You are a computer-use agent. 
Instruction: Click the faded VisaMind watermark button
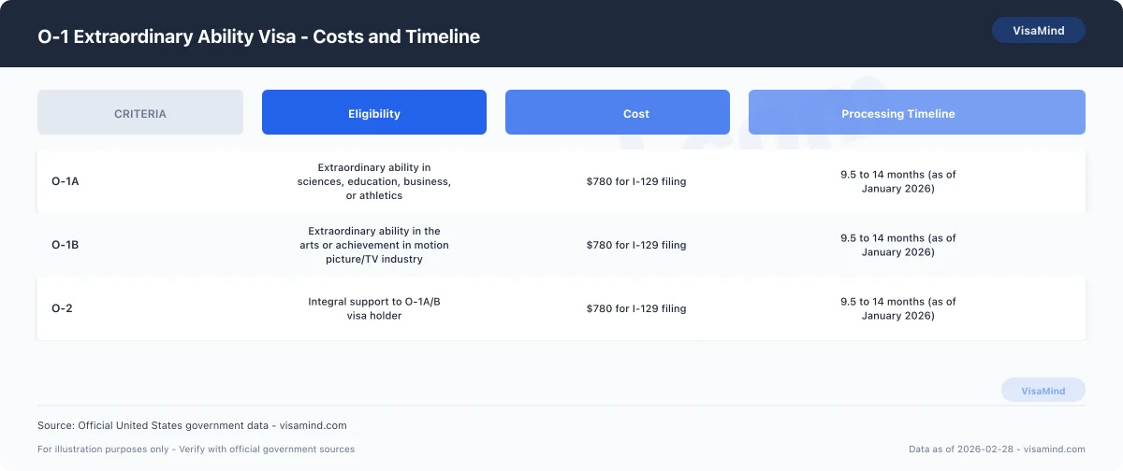1043,391
